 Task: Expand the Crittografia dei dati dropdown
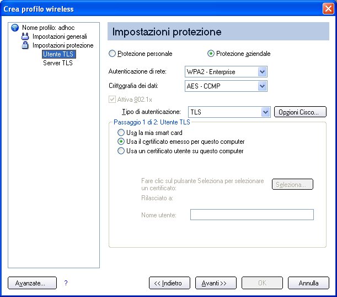[x=226, y=86]
